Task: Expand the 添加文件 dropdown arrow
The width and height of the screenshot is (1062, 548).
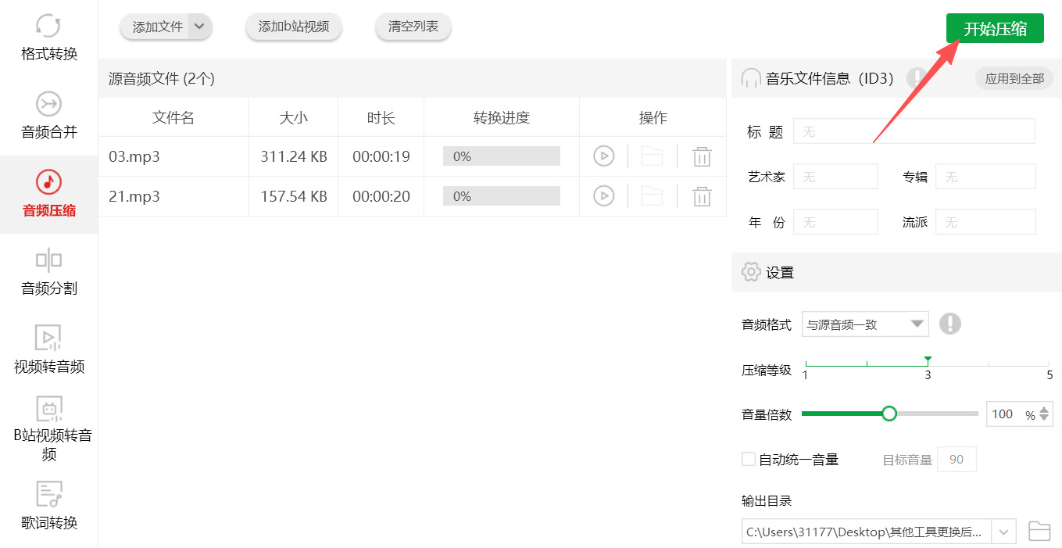Action: tap(200, 27)
